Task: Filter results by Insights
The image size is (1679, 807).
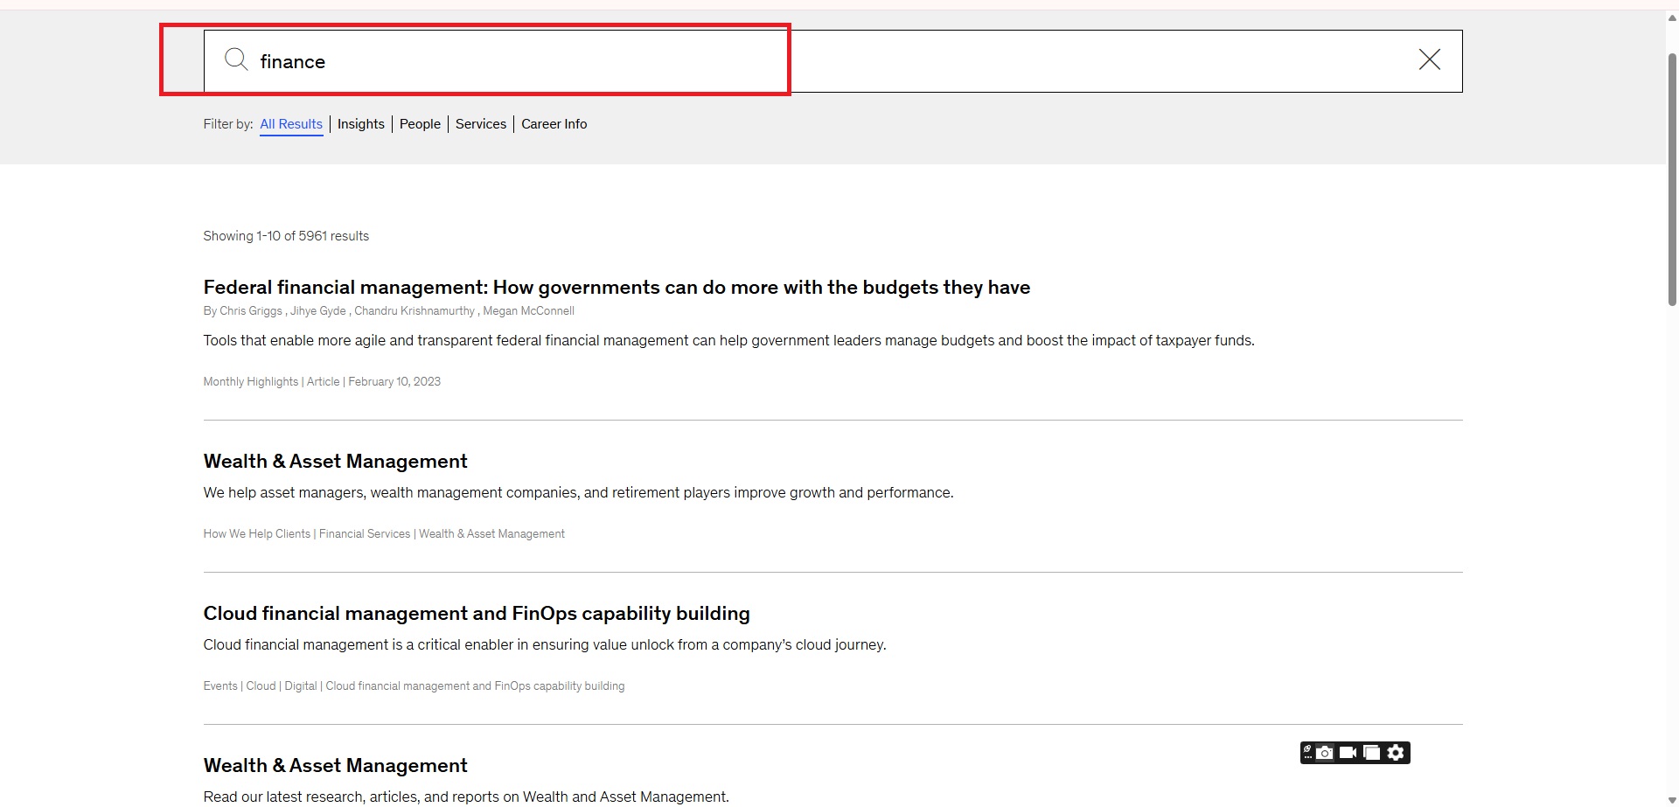Action: click(x=360, y=124)
